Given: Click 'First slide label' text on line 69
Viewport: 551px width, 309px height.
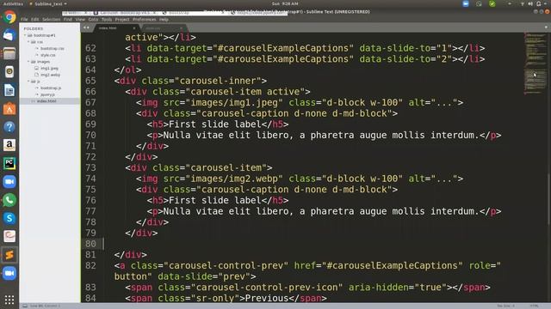Looking at the screenshot, I should (x=214, y=124).
